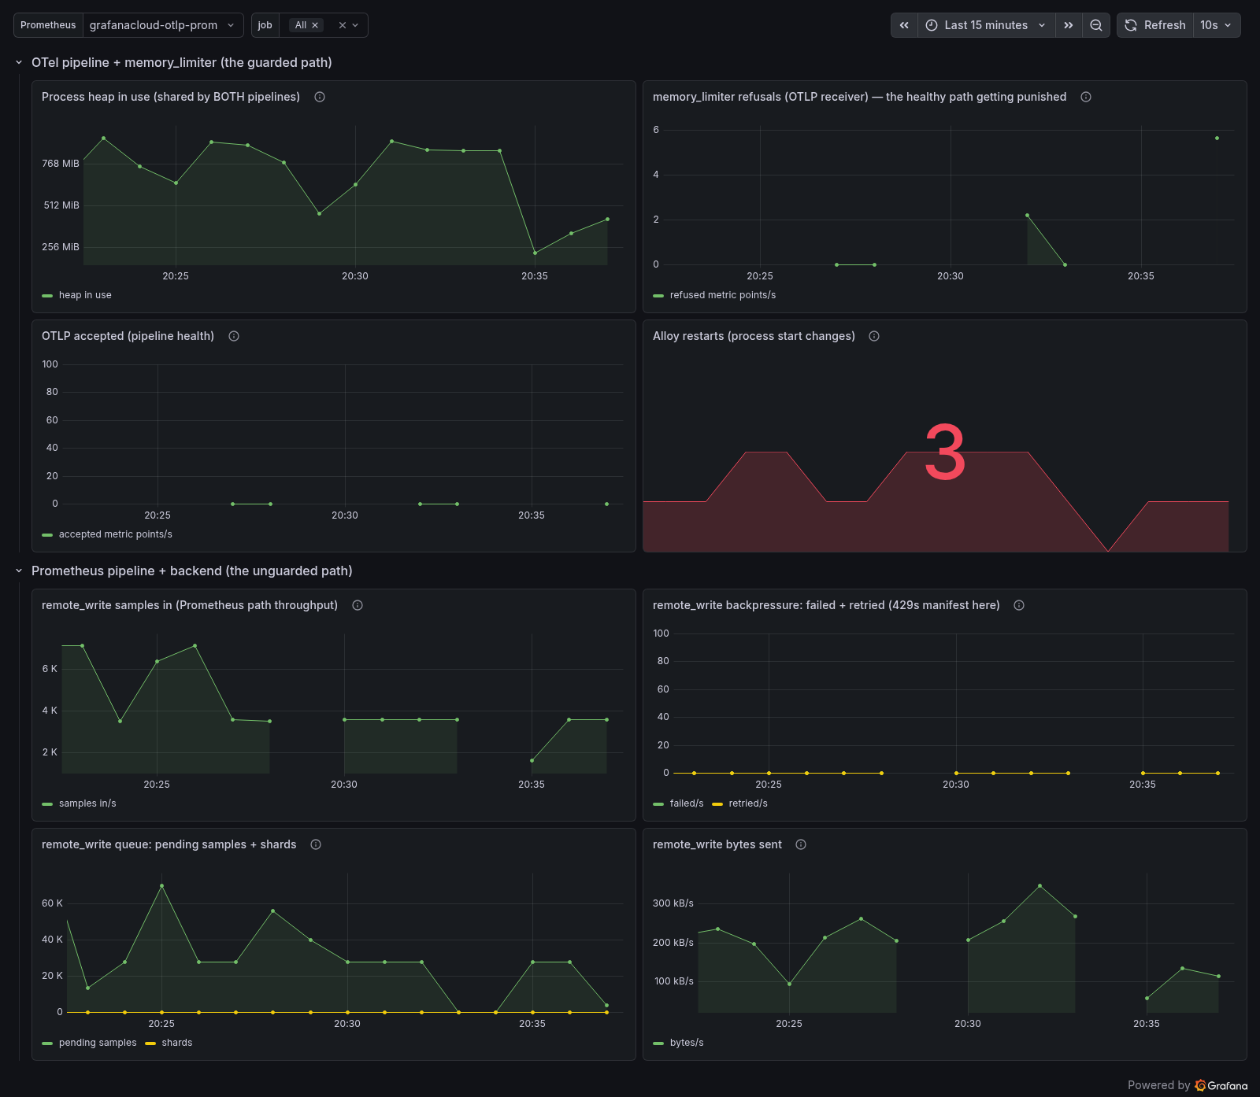1260x1097 pixels.
Task: Show info icon for Alloy restarts panel
Action: click(874, 336)
